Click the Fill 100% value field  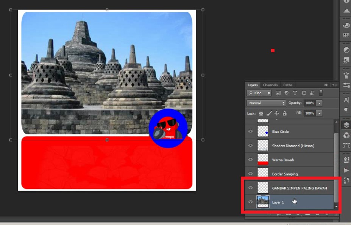pos(310,113)
